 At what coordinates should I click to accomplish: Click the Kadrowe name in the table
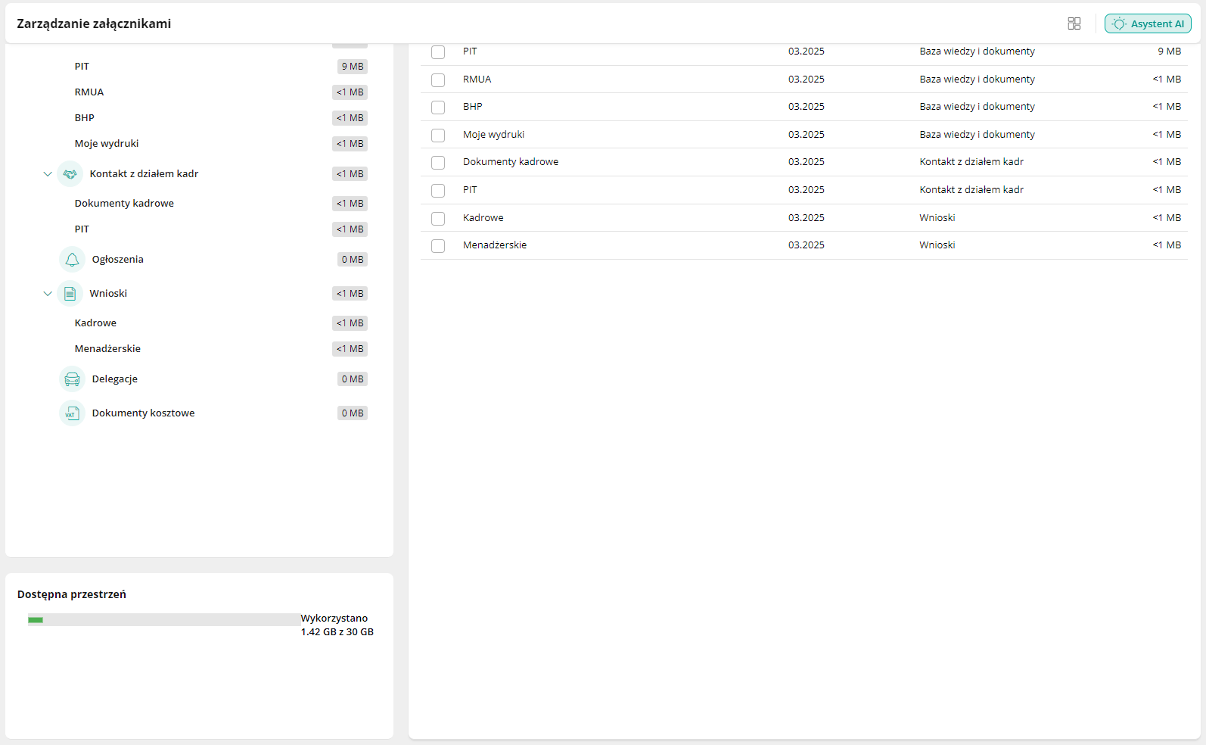pos(483,218)
